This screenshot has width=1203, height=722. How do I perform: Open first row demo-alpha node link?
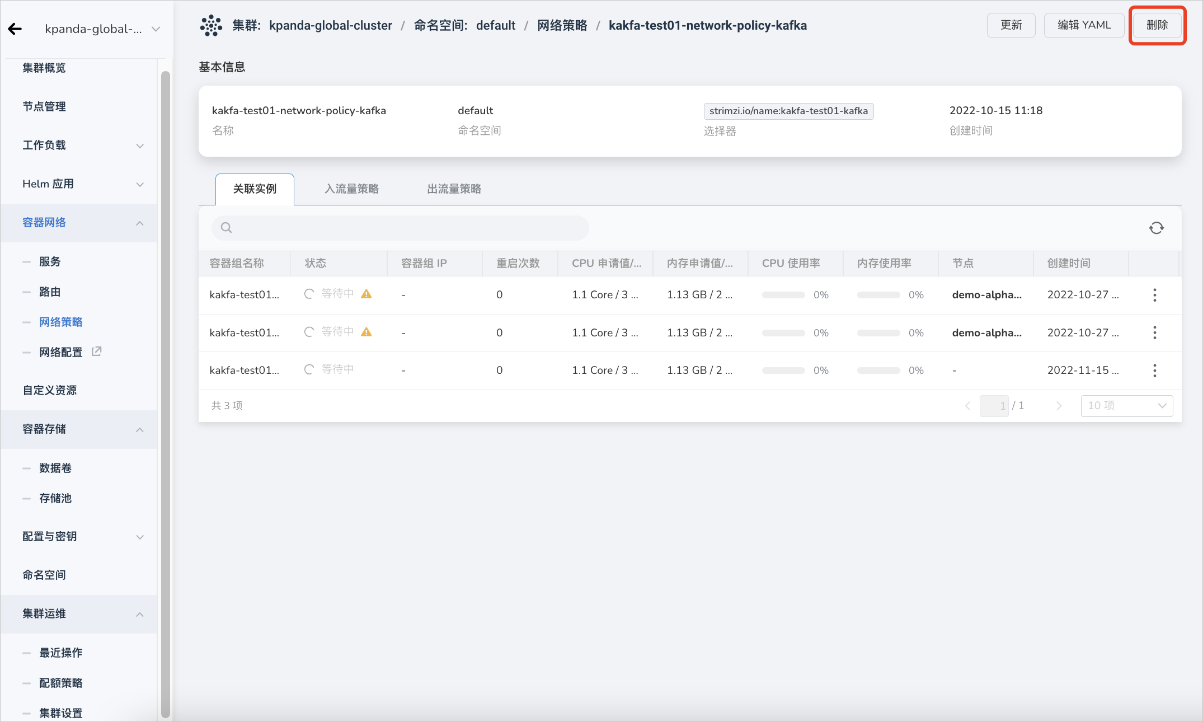tap(987, 295)
